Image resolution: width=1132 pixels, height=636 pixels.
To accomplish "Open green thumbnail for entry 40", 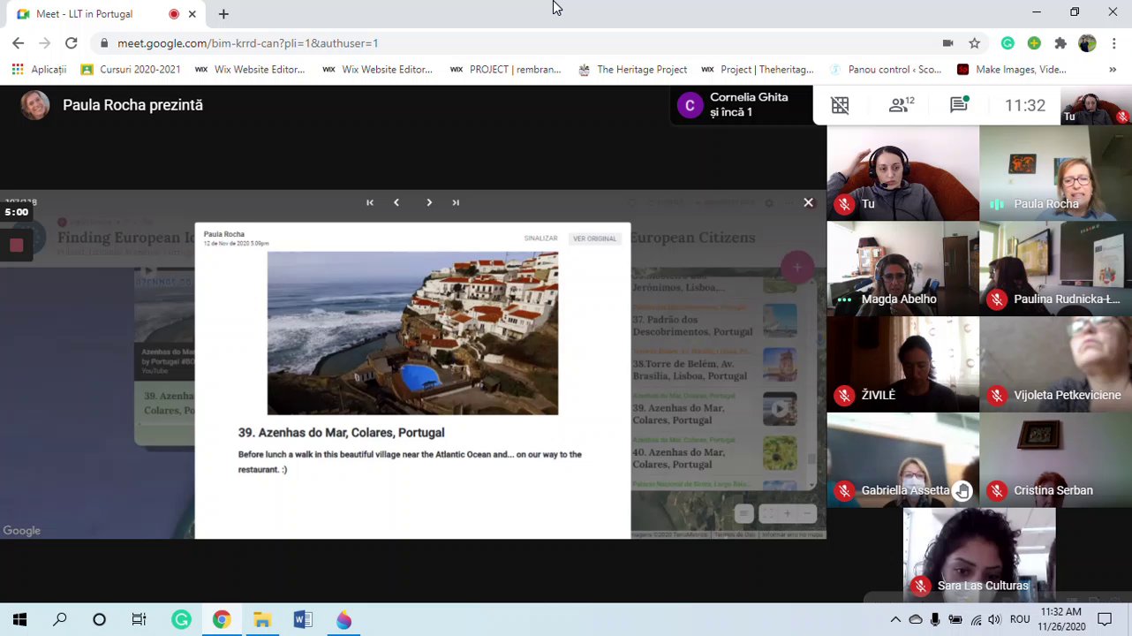I will coord(780,453).
